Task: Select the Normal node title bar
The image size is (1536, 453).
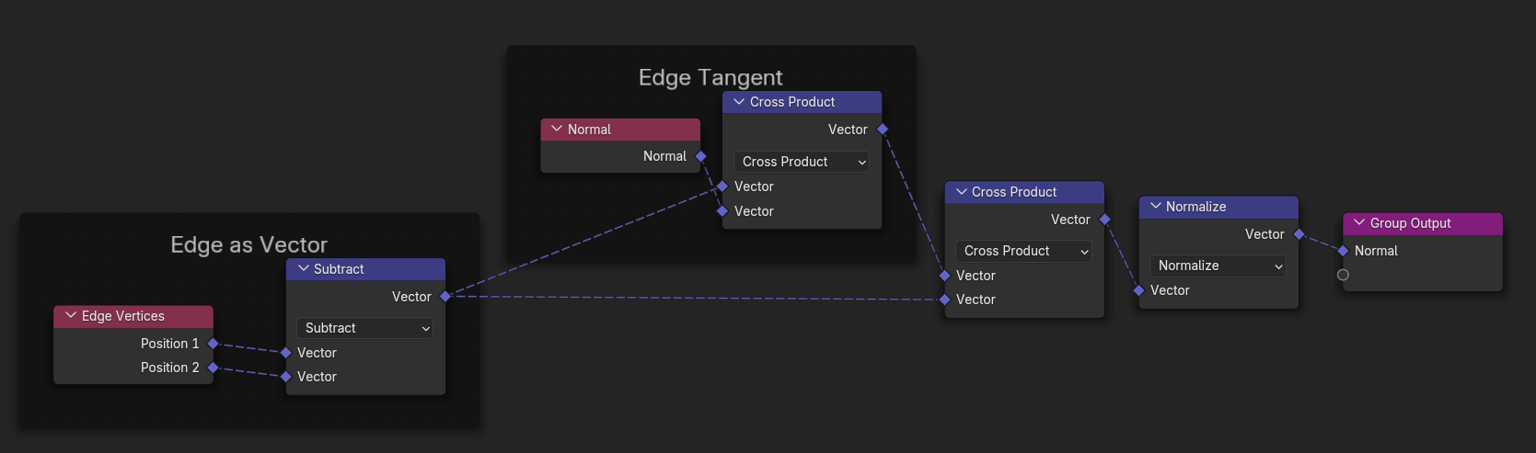Action: (x=620, y=130)
